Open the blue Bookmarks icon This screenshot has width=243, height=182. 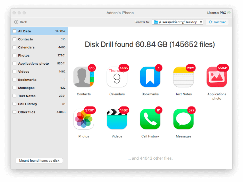point(150,77)
